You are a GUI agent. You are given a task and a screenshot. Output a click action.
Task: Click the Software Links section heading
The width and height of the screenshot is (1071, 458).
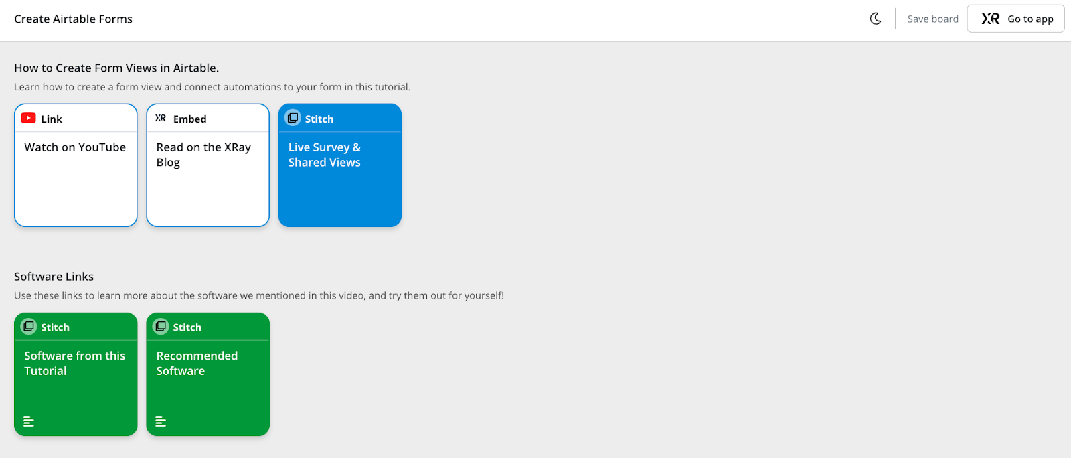pos(54,277)
